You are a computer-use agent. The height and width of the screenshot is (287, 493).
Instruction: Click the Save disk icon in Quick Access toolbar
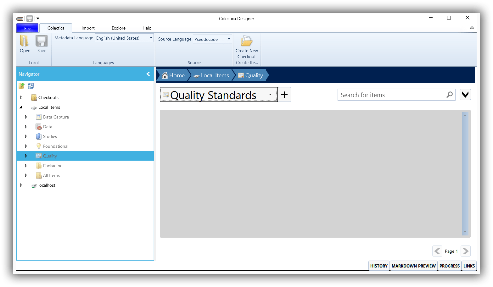pyautogui.click(x=29, y=18)
